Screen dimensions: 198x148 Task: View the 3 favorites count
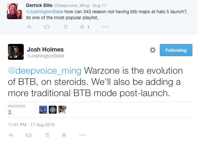click(x=10, y=112)
